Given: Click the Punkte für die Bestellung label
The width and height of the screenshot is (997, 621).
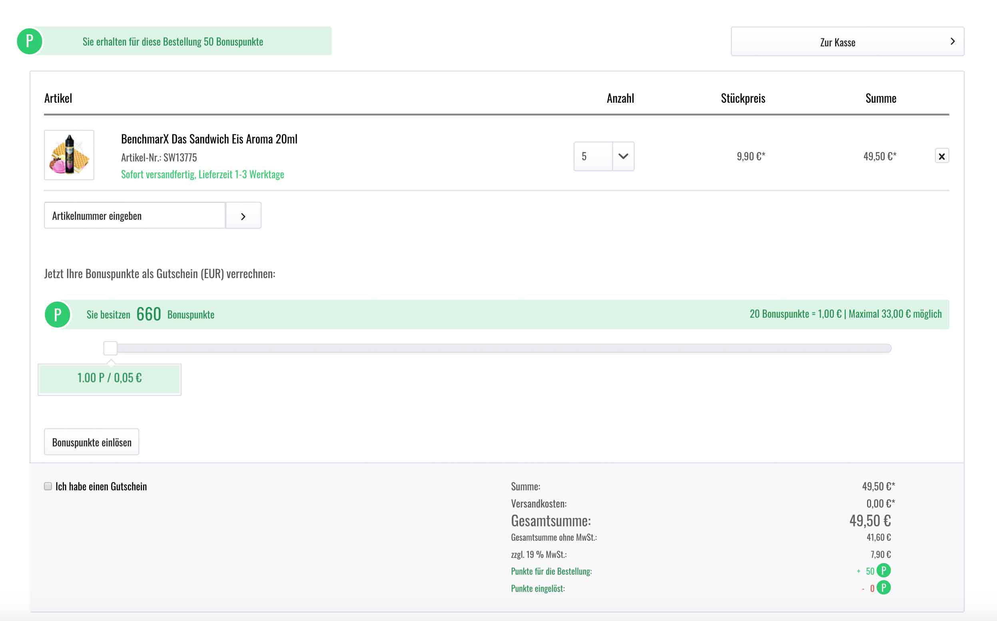Looking at the screenshot, I should click(x=551, y=571).
